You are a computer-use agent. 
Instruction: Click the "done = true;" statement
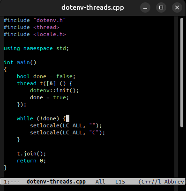click(49, 97)
